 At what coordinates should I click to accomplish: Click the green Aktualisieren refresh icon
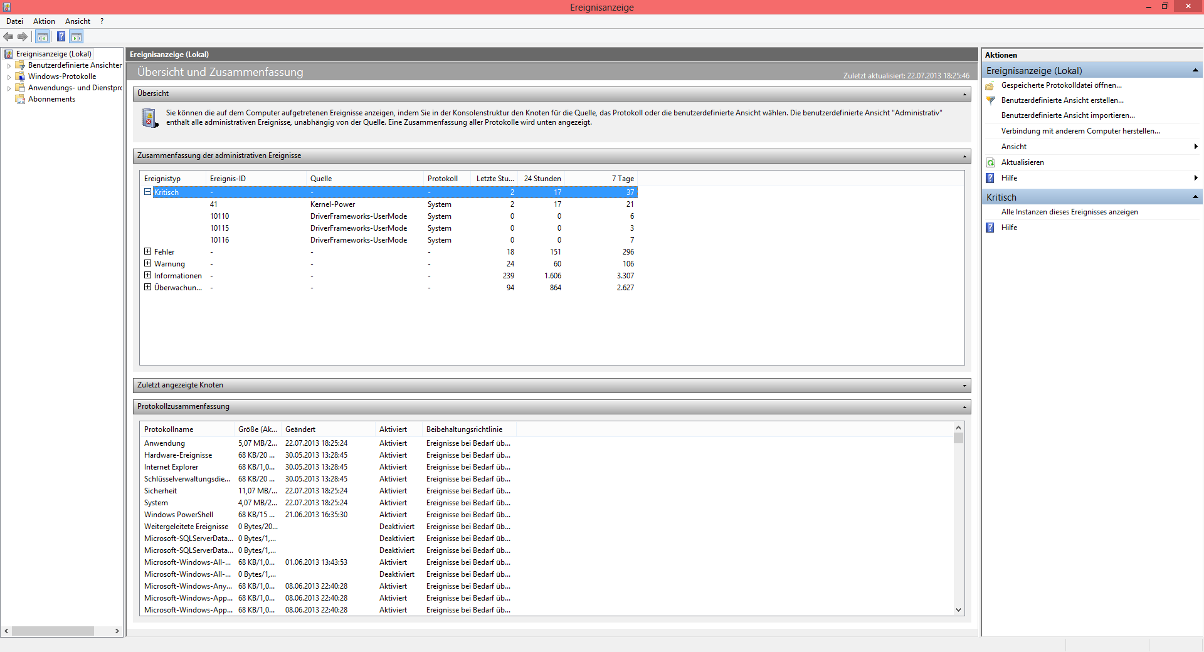990,162
